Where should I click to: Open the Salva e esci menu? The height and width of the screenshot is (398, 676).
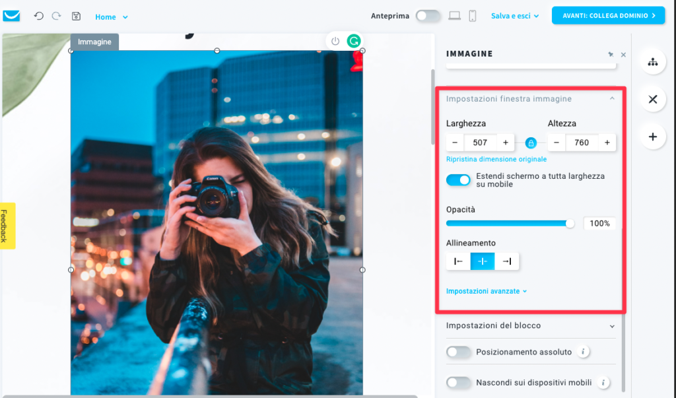pos(515,16)
